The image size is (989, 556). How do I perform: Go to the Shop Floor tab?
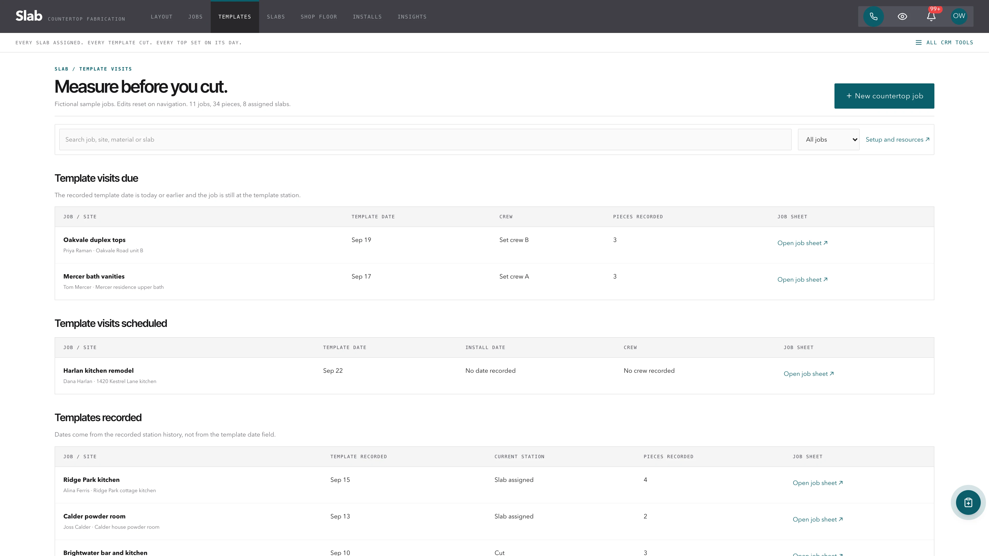point(319,16)
